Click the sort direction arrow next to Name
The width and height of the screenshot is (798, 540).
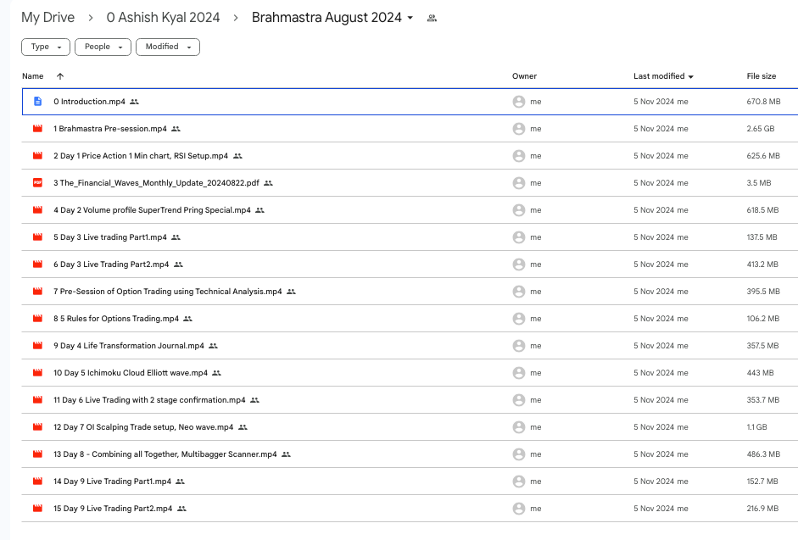pyautogui.click(x=60, y=76)
